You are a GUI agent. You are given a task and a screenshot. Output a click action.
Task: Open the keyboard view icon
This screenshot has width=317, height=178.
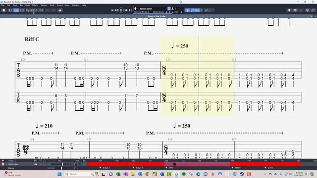295,10
